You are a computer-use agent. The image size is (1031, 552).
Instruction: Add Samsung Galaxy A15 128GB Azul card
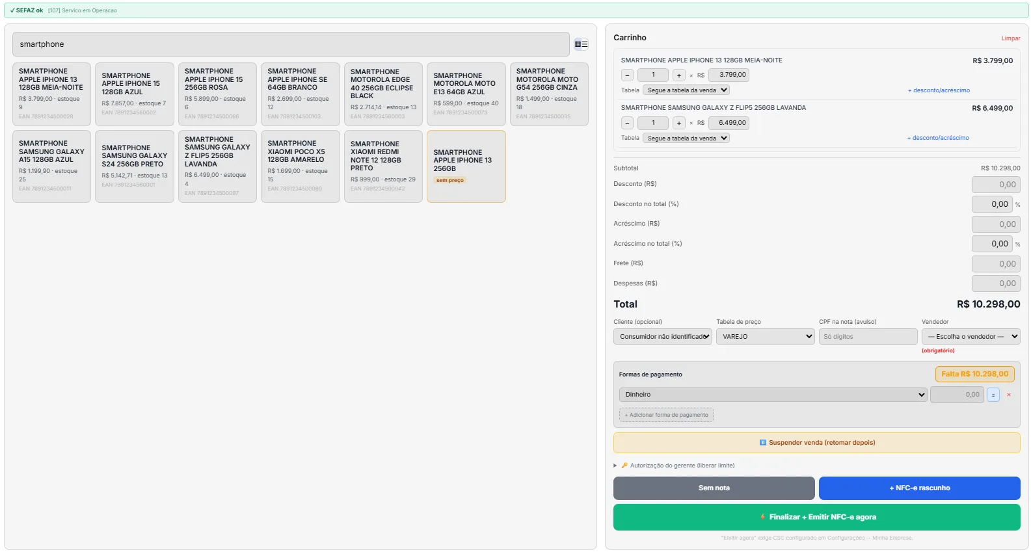click(52, 166)
